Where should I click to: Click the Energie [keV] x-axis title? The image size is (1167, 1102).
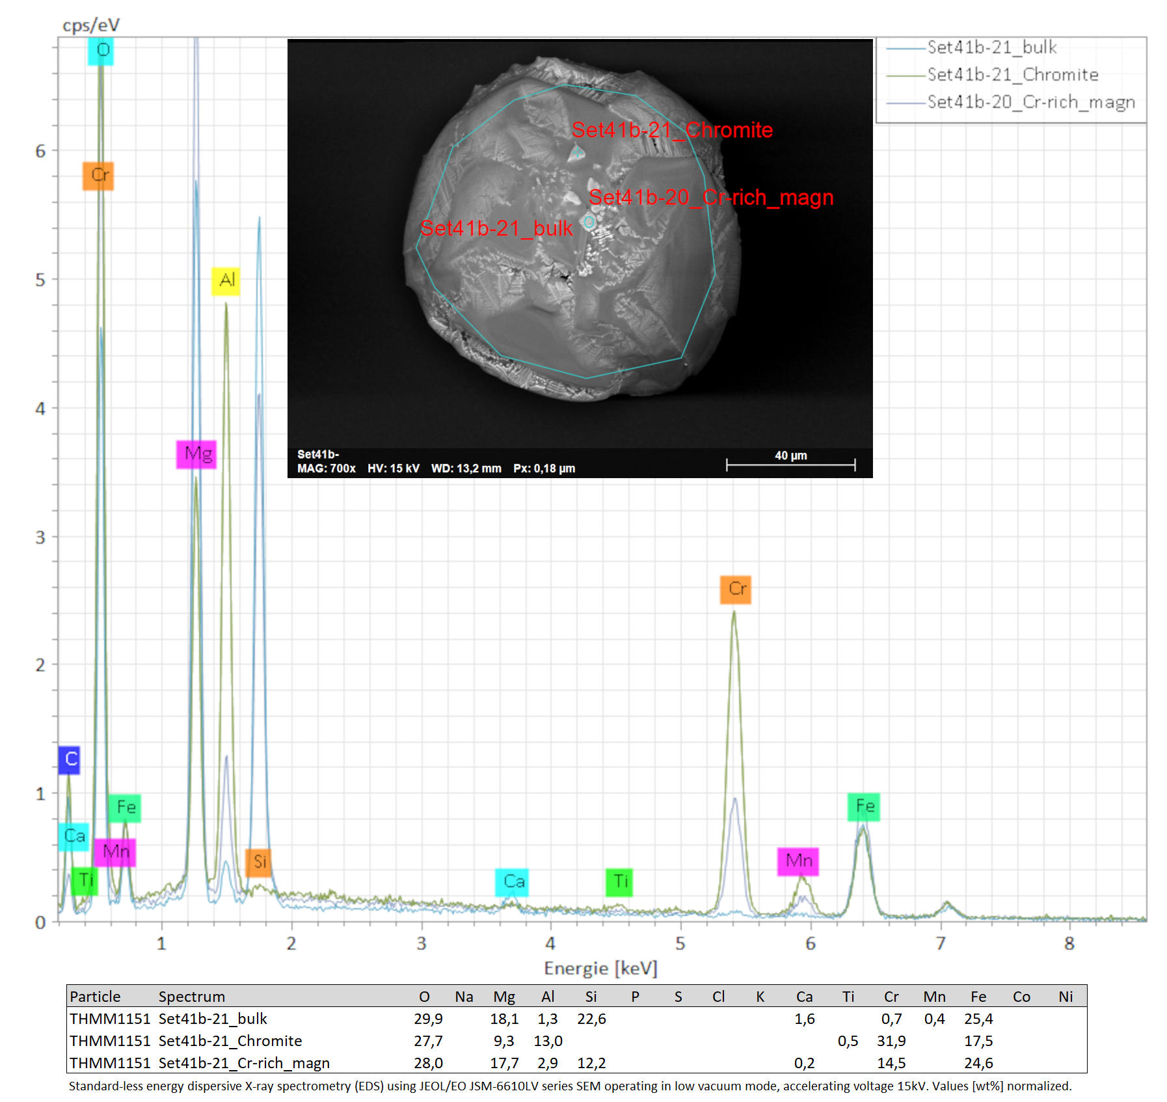[601, 969]
